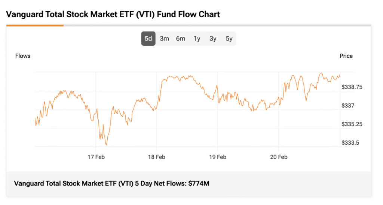Viewport: 383px width, 205px height.
Task: Select the 5y range button
Action: point(229,39)
